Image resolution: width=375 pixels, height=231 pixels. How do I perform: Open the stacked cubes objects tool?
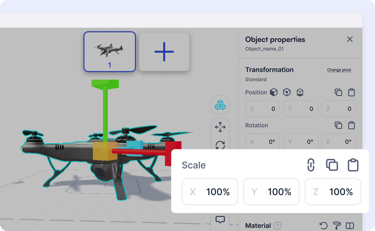220,105
